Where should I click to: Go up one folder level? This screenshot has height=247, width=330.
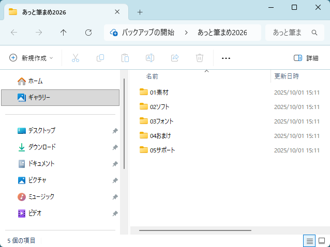click(x=64, y=33)
